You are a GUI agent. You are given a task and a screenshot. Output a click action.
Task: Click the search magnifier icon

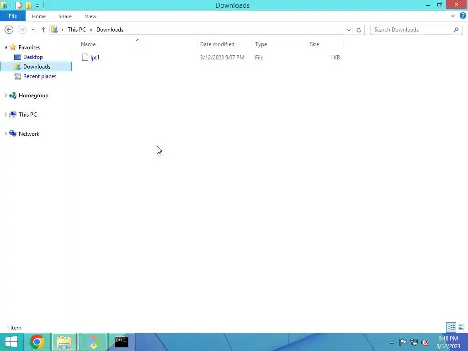pos(456,30)
